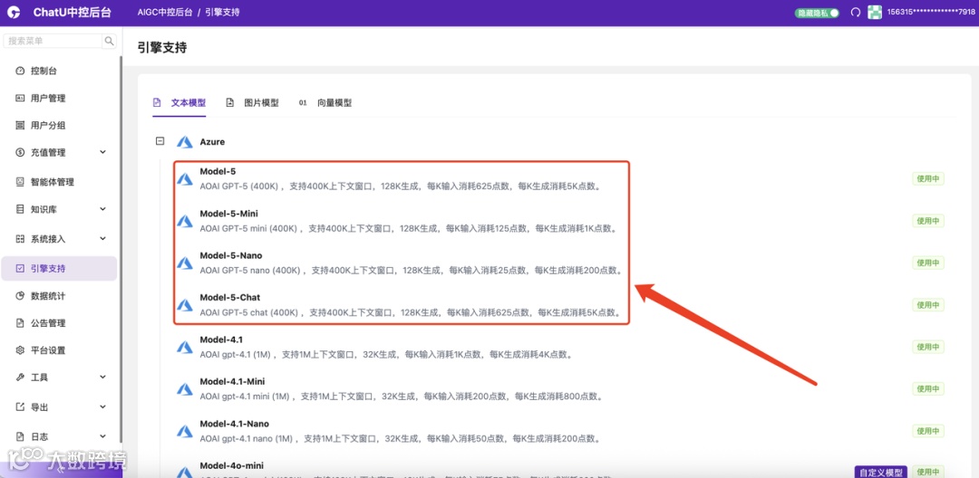Click the 用户分组 sidebar icon
The image size is (979, 478).
coord(20,125)
